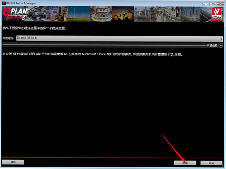Image resolution: width=226 pixels, height=169 pixels.
Task: Open help with the 帮助 button
Action: click(13, 162)
